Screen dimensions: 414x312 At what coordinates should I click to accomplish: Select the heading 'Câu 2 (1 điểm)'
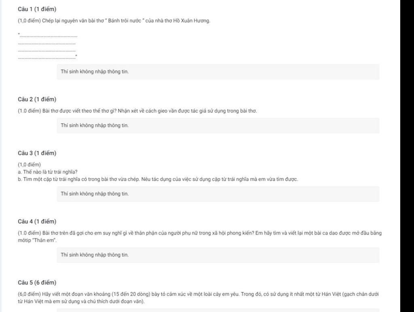click(x=37, y=99)
